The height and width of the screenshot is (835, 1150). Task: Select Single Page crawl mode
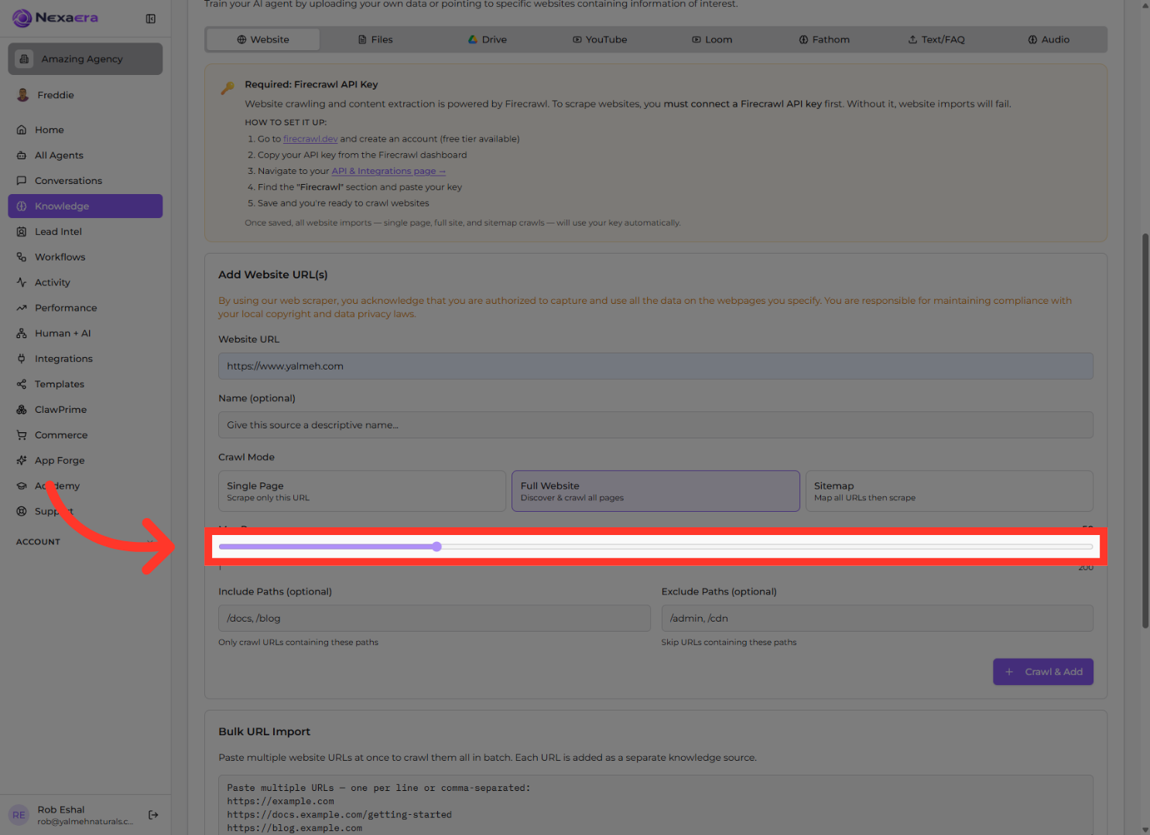click(362, 491)
